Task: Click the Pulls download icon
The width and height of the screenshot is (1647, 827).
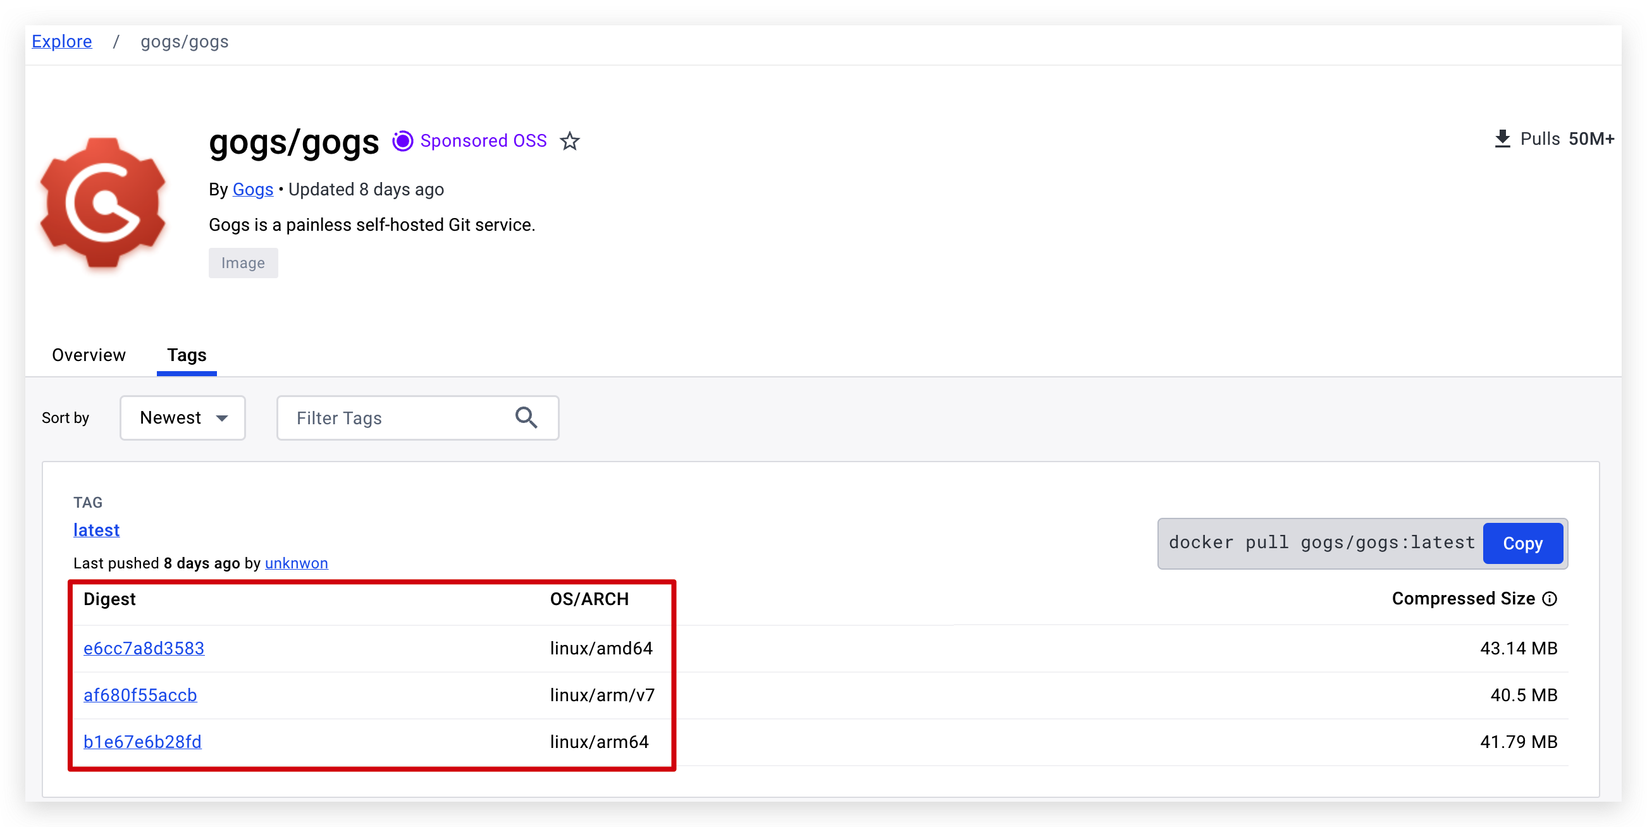Action: click(x=1502, y=138)
